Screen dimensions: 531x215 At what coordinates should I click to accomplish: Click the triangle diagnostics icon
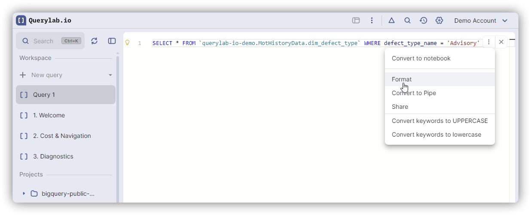click(391, 21)
